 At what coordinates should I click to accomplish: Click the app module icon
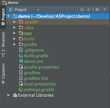coord(21,33)
